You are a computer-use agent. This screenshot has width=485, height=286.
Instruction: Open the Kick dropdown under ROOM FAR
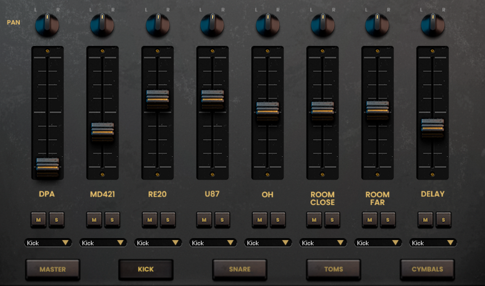378,243
